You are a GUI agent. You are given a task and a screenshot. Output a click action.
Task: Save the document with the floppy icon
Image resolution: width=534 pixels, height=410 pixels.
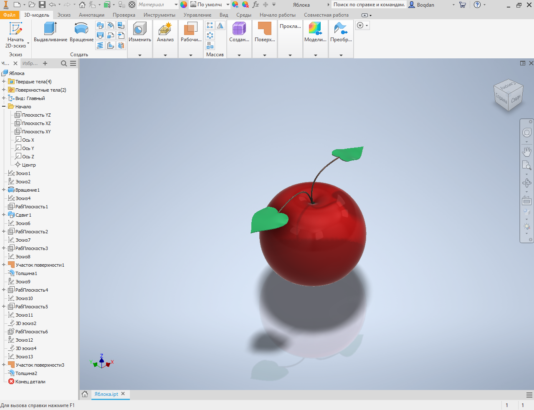(42, 5)
